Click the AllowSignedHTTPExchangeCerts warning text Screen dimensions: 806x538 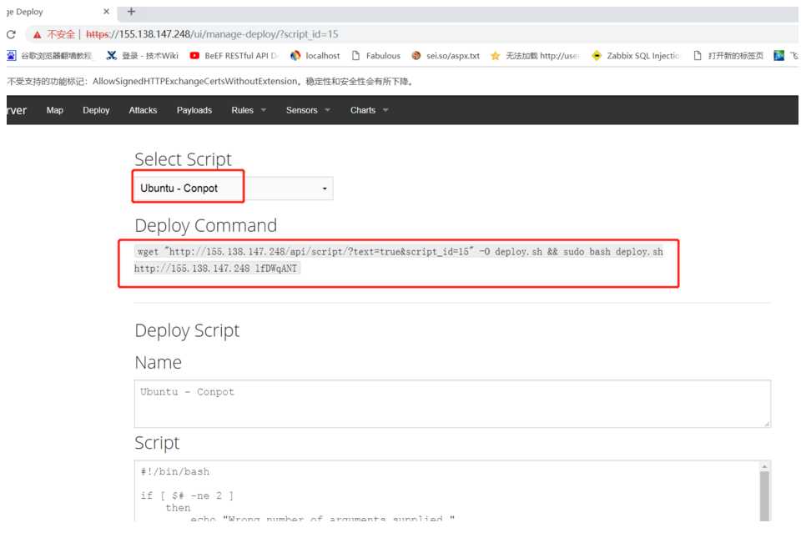tap(211, 81)
